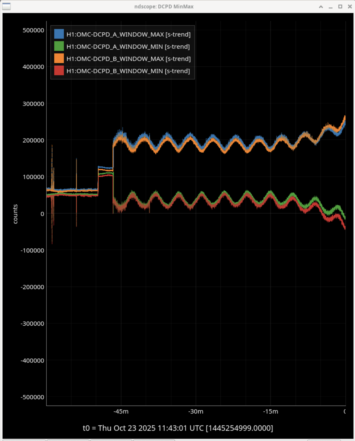Close the ndscope window
The height and width of the screenshot is (441, 355).
[350, 6]
